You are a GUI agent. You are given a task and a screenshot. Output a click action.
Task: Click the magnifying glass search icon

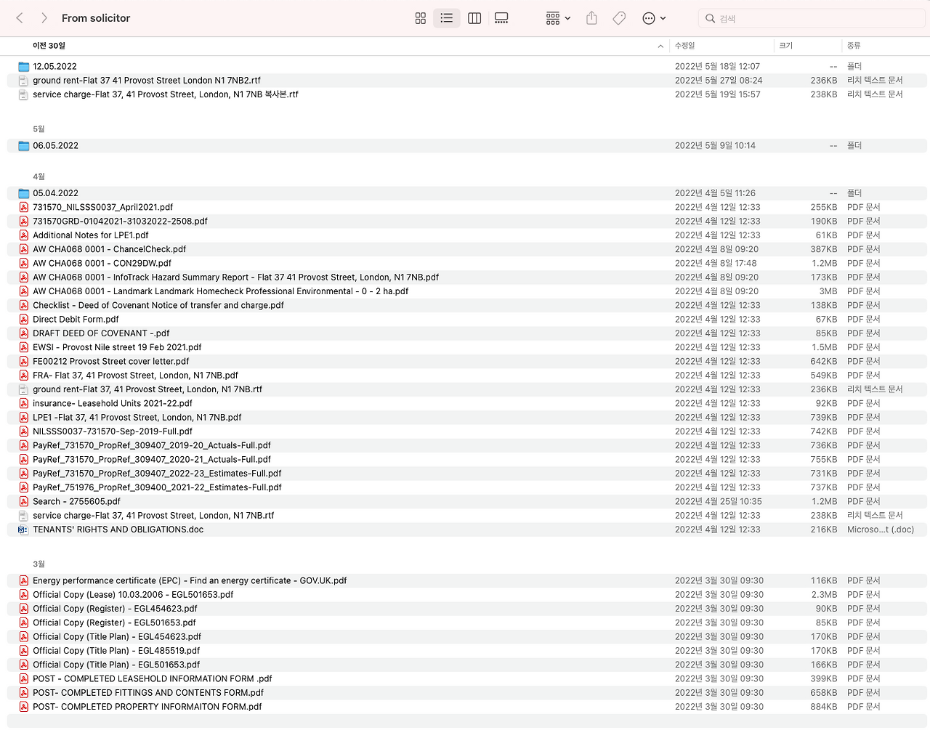tap(710, 18)
